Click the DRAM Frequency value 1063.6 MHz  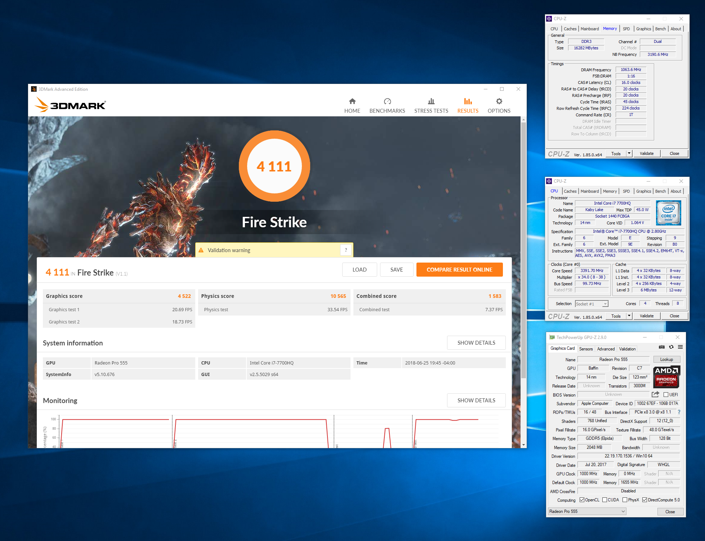631,70
